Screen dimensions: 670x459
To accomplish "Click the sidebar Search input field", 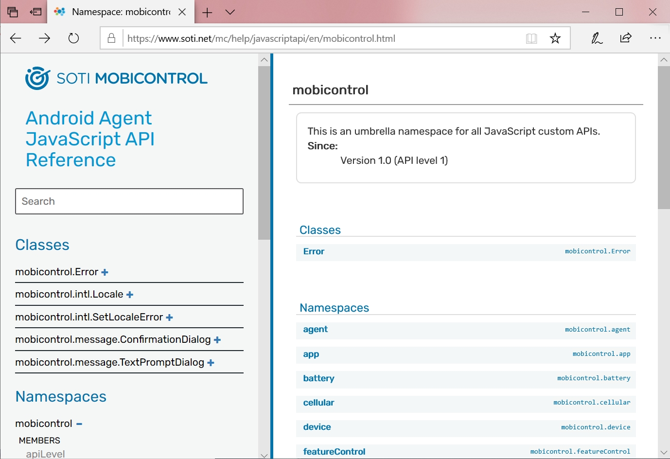I will coord(129,201).
